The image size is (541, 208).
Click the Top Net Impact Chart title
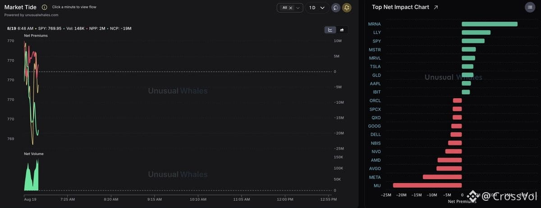pyautogui.click(x=400, y=7)
